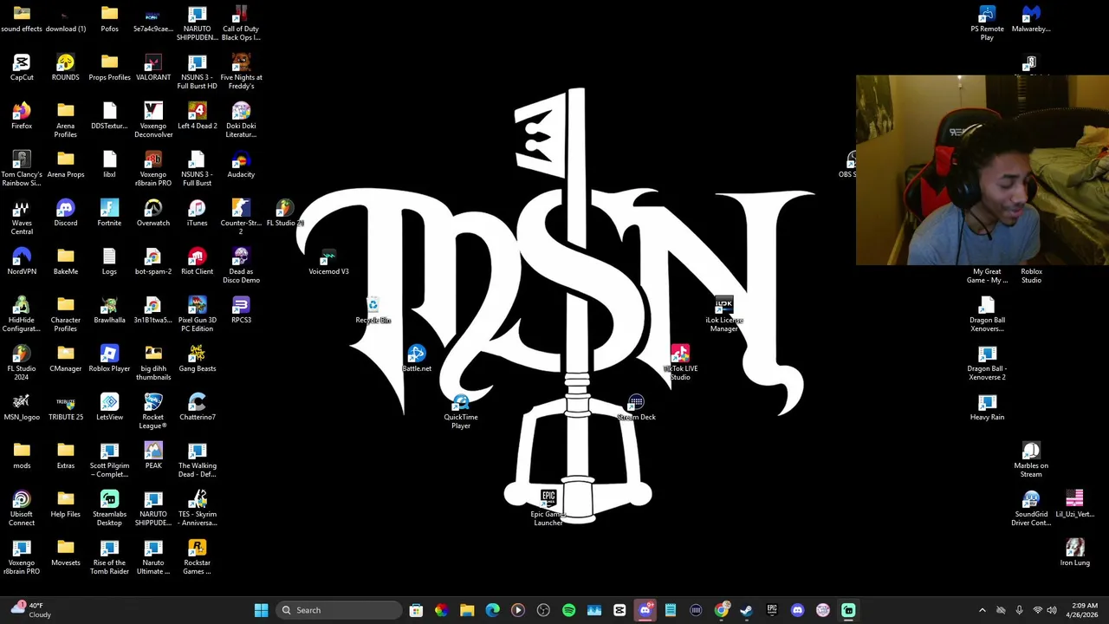
Task: Select the Riot Client desktop icon
Action: (x=198, y=262)
